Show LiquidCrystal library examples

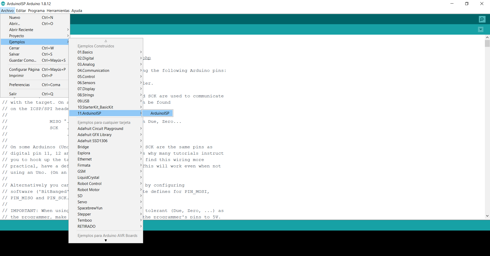pyautogui.click(x=106, y=178)
